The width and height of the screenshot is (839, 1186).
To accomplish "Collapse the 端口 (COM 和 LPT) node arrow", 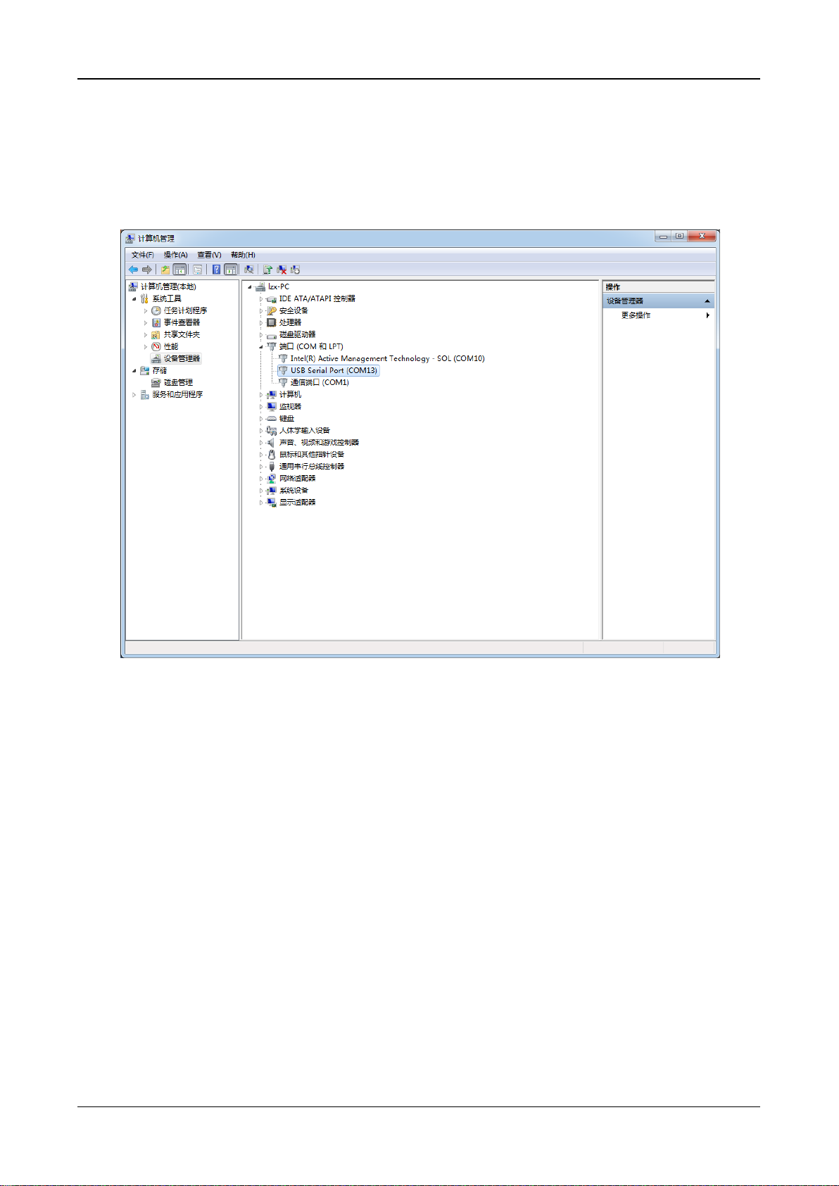I will [261, 346].
